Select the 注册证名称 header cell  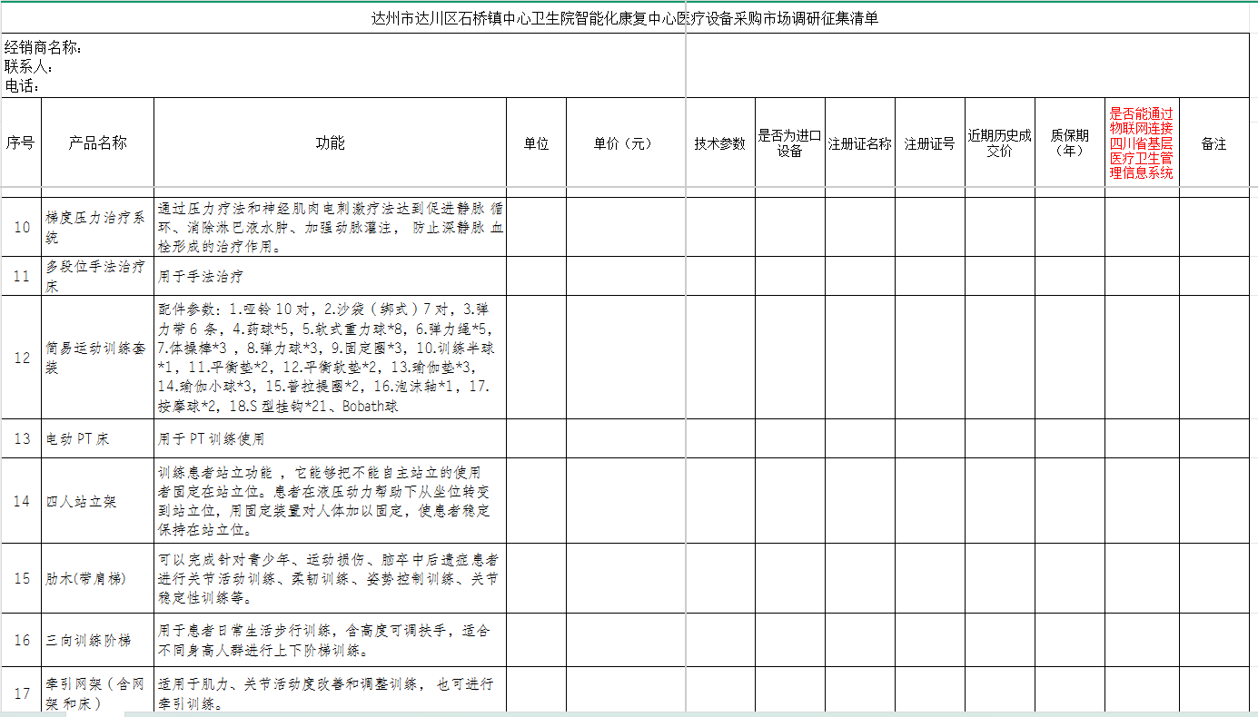pyautogui.click(x=859, y=143)
